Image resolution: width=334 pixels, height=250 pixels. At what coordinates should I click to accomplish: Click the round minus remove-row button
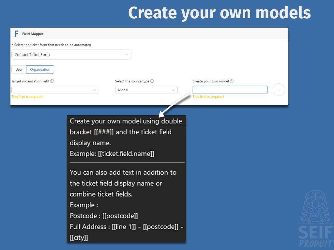pos(279,90)
